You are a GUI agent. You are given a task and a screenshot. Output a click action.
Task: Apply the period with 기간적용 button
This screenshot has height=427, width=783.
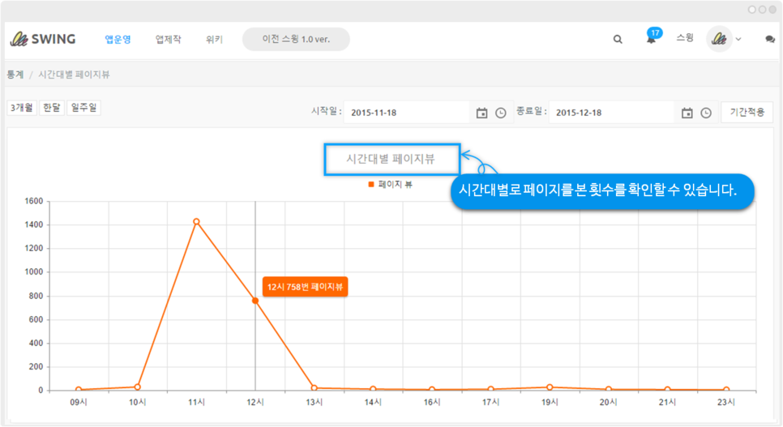pyautogui.click(x=746, y=112)
